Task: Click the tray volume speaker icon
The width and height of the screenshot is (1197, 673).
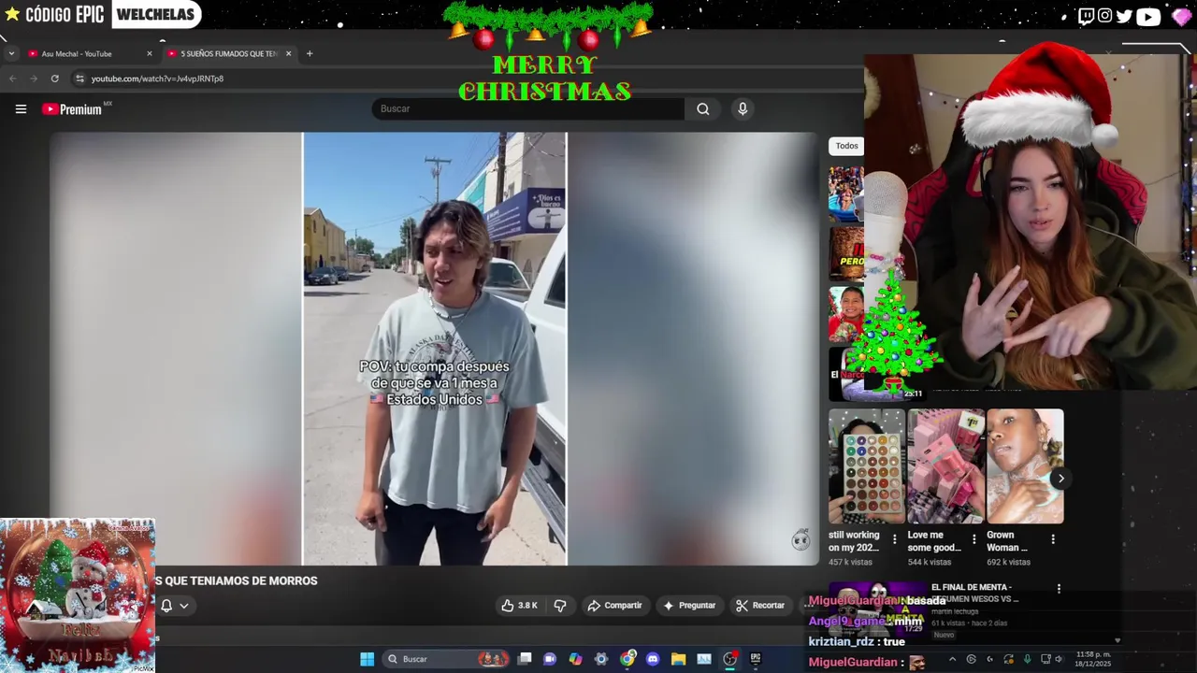Action: (1060, 659)
